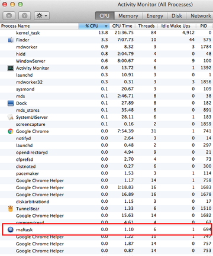This screenshot has width=213, height=256.
Task: Select the pacemaker process
Action: click(27, 174)
